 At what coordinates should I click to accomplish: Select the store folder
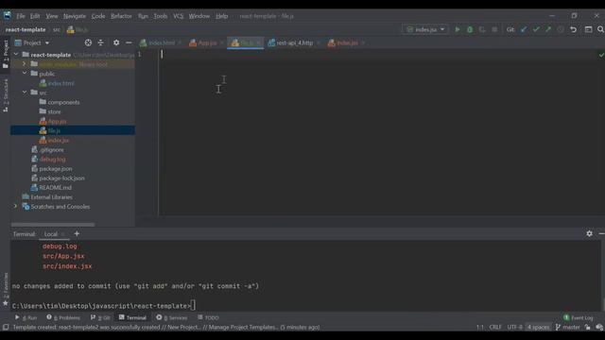(54, 111)
